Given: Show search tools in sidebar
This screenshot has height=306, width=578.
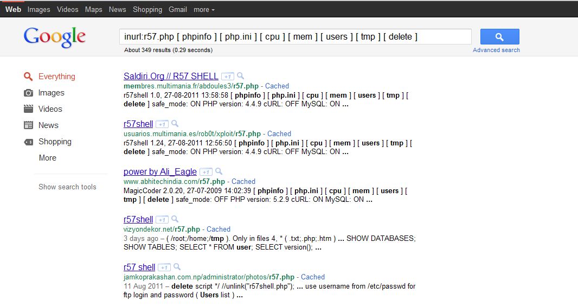Looking at the screenshot, I should pyautogui.click(x=67, y=187).
